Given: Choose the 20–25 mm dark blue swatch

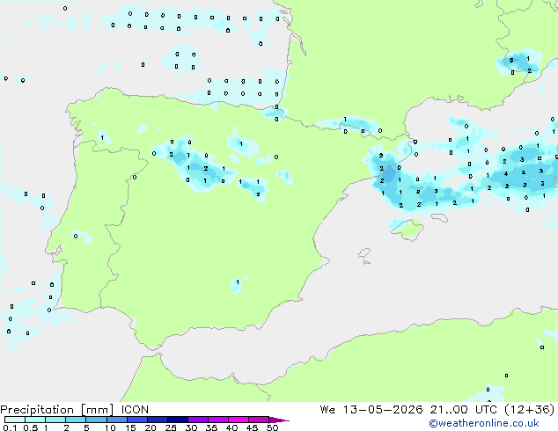Looking at the screenshot, I should pos(157,420).
